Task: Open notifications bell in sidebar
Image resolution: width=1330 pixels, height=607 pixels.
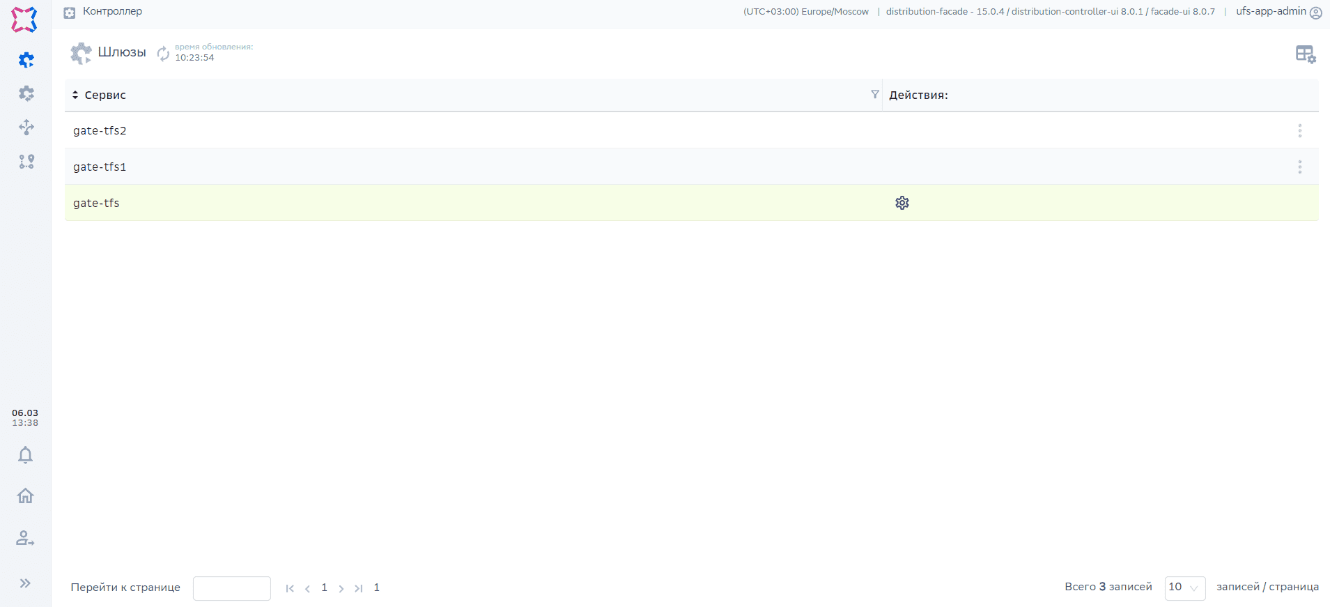Action: coord(25,455)
